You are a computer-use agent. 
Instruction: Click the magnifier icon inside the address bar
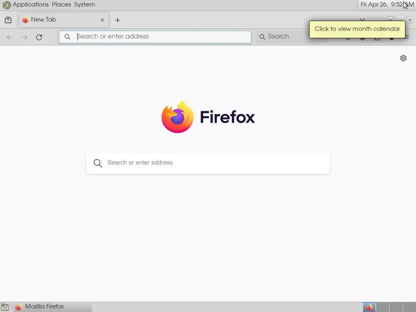click(x=67, y=37)
